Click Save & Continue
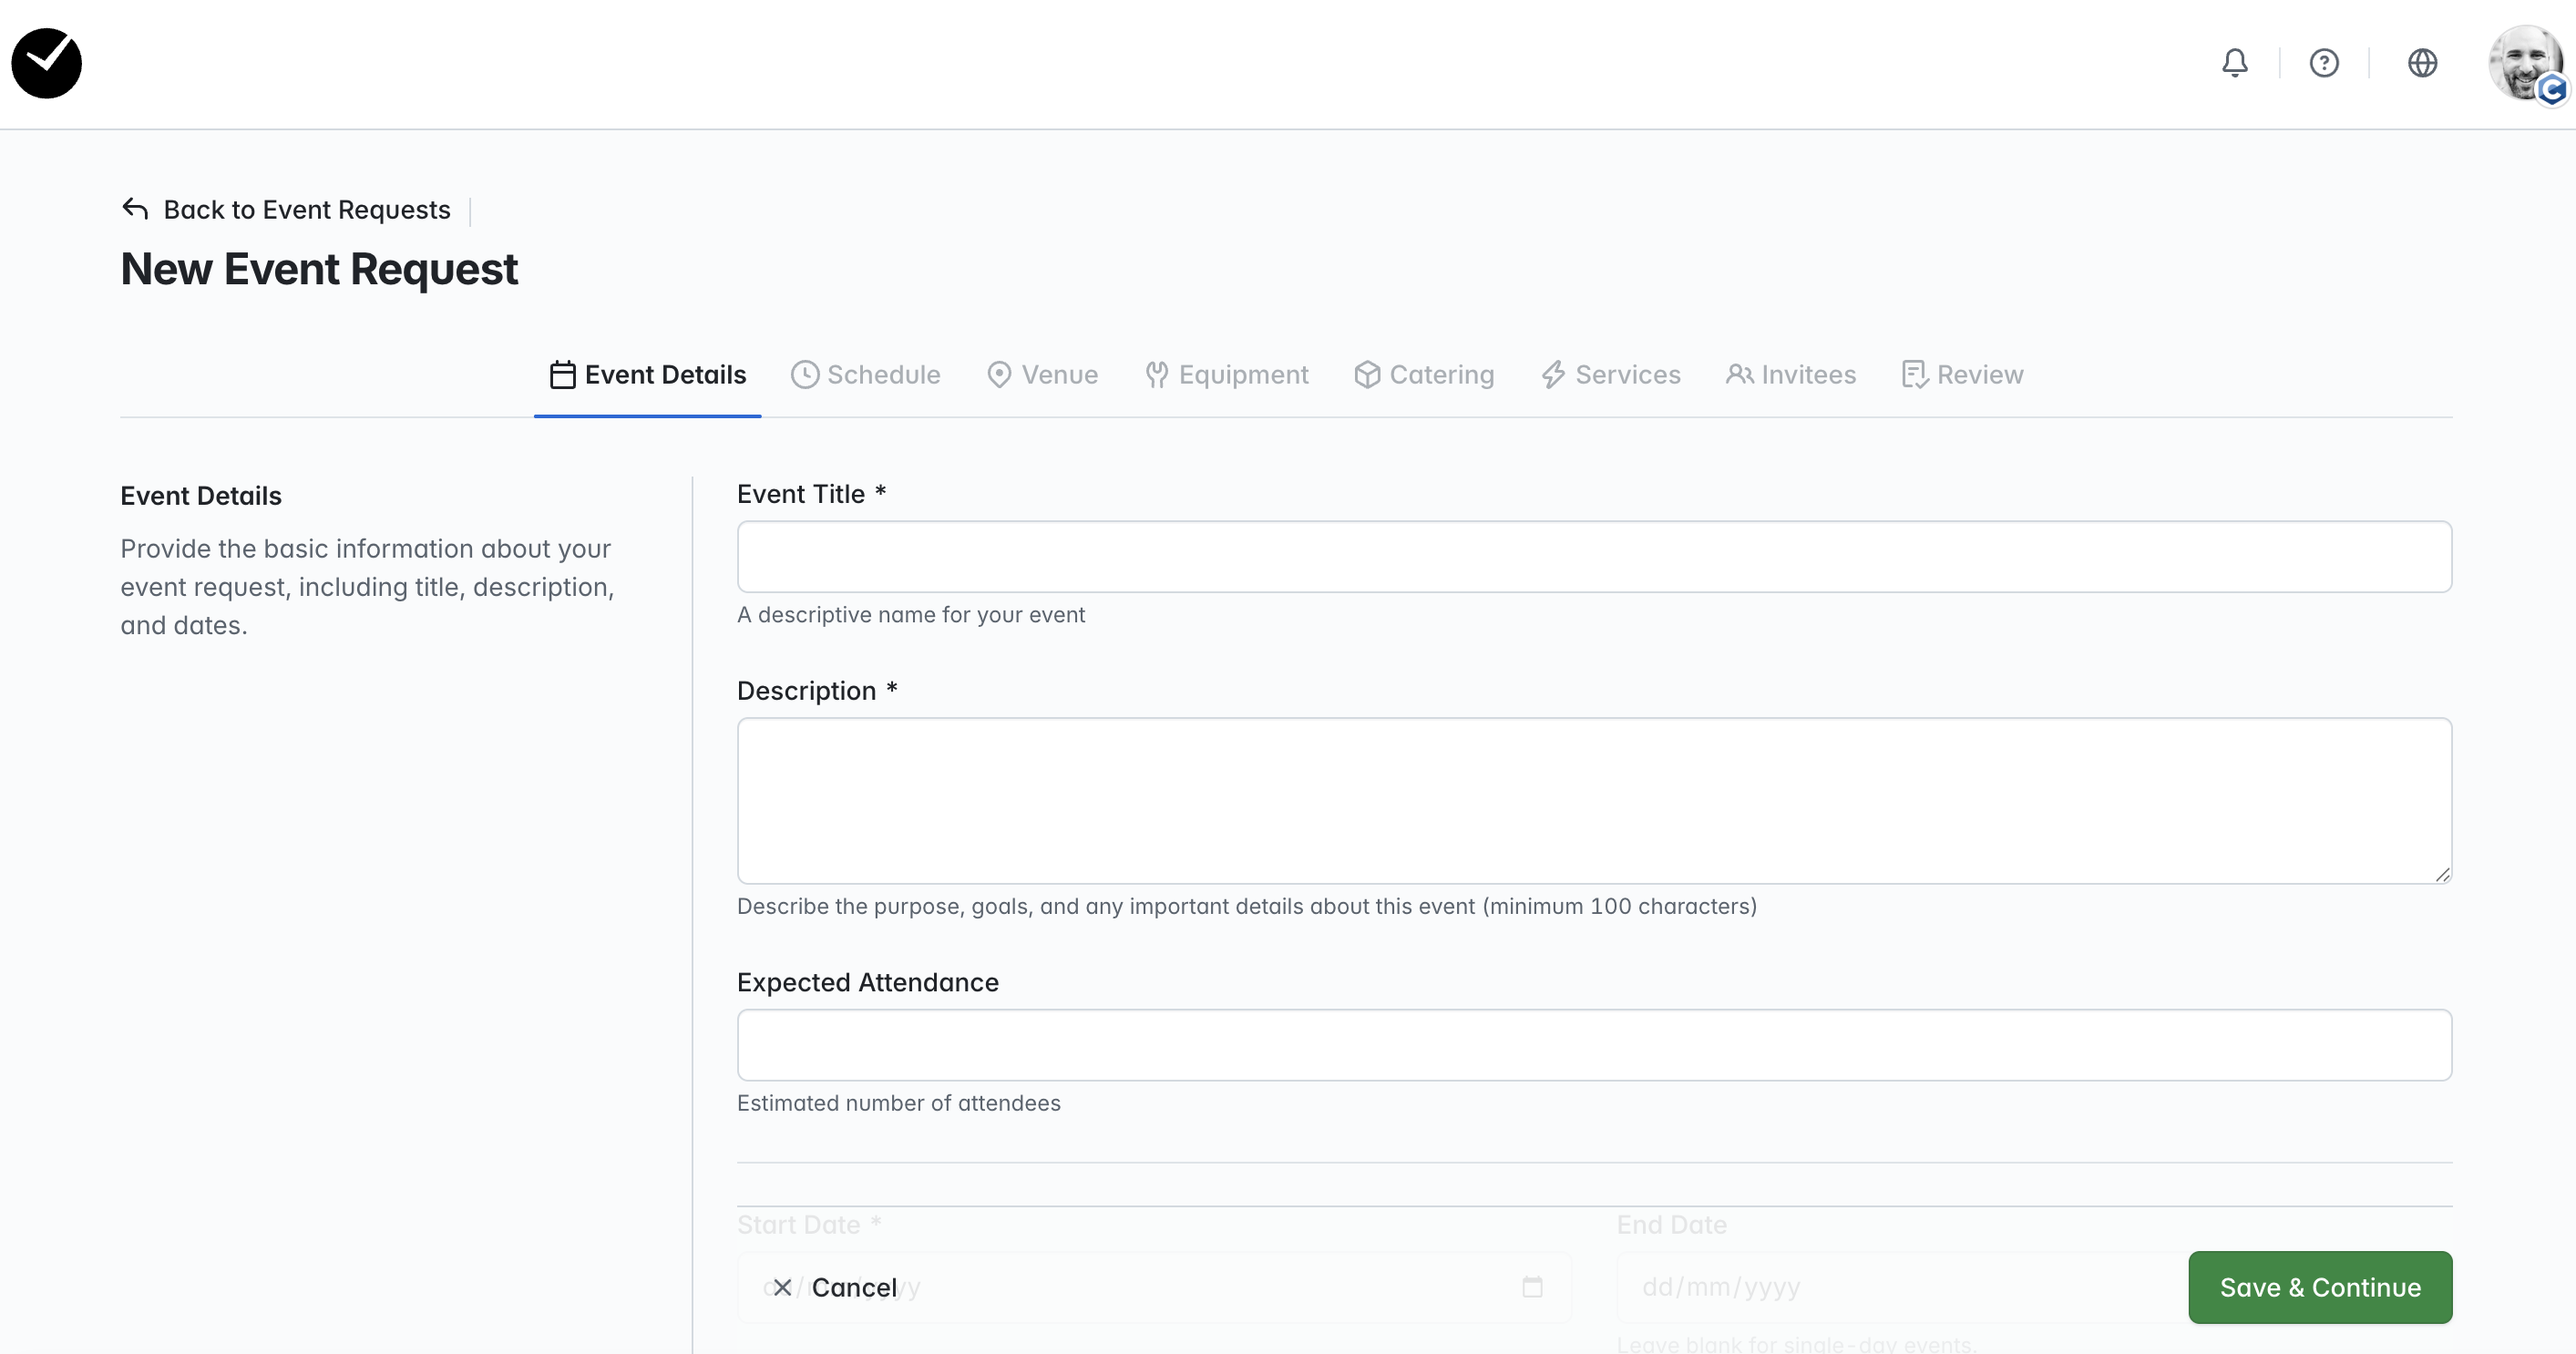Screen dimensions: 2576x1354 [x=2320, y=1288]
